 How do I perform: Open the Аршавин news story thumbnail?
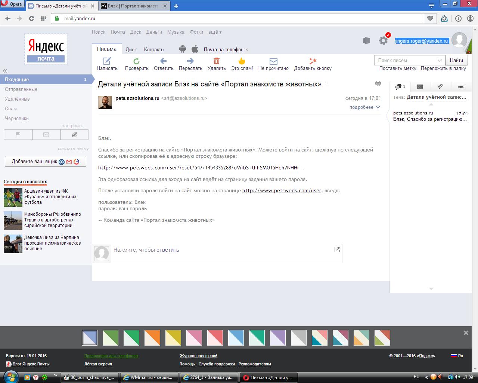(13, 197)
